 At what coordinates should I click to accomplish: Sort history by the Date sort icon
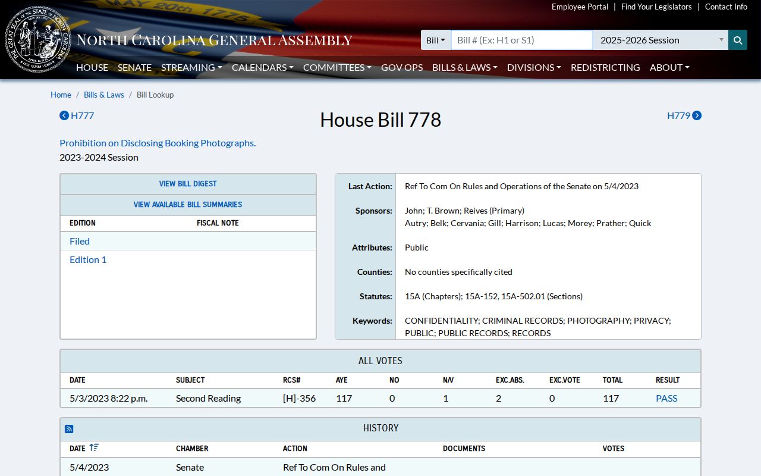(x=94, y=448)
